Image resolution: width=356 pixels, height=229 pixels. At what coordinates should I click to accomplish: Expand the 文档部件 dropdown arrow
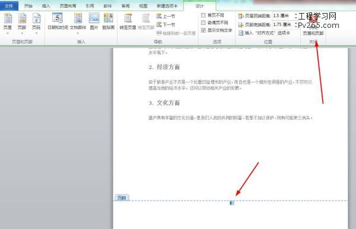(78, 33)
